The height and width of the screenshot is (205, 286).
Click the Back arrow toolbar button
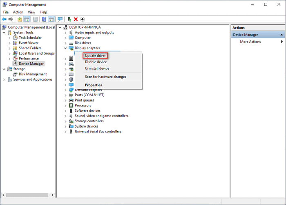[4, 19]
